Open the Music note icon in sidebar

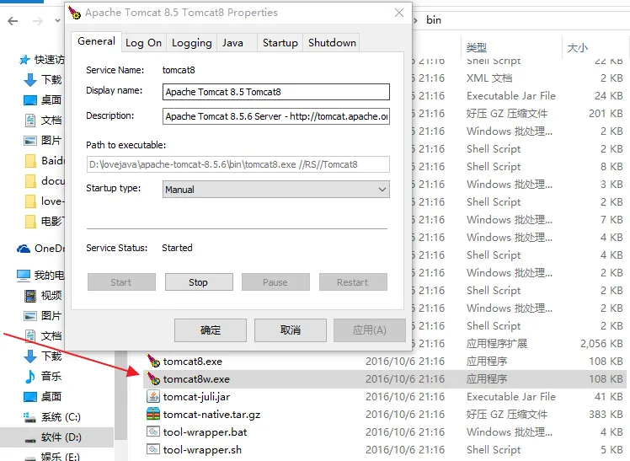(x=30, y=376)
